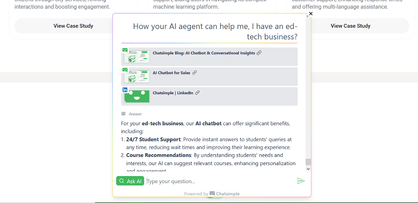Follow the Chatsimple Blog: AI Chatbot title link
This screenshot has width=418, height=203.
pyautogui.click(x=204, y=53)
